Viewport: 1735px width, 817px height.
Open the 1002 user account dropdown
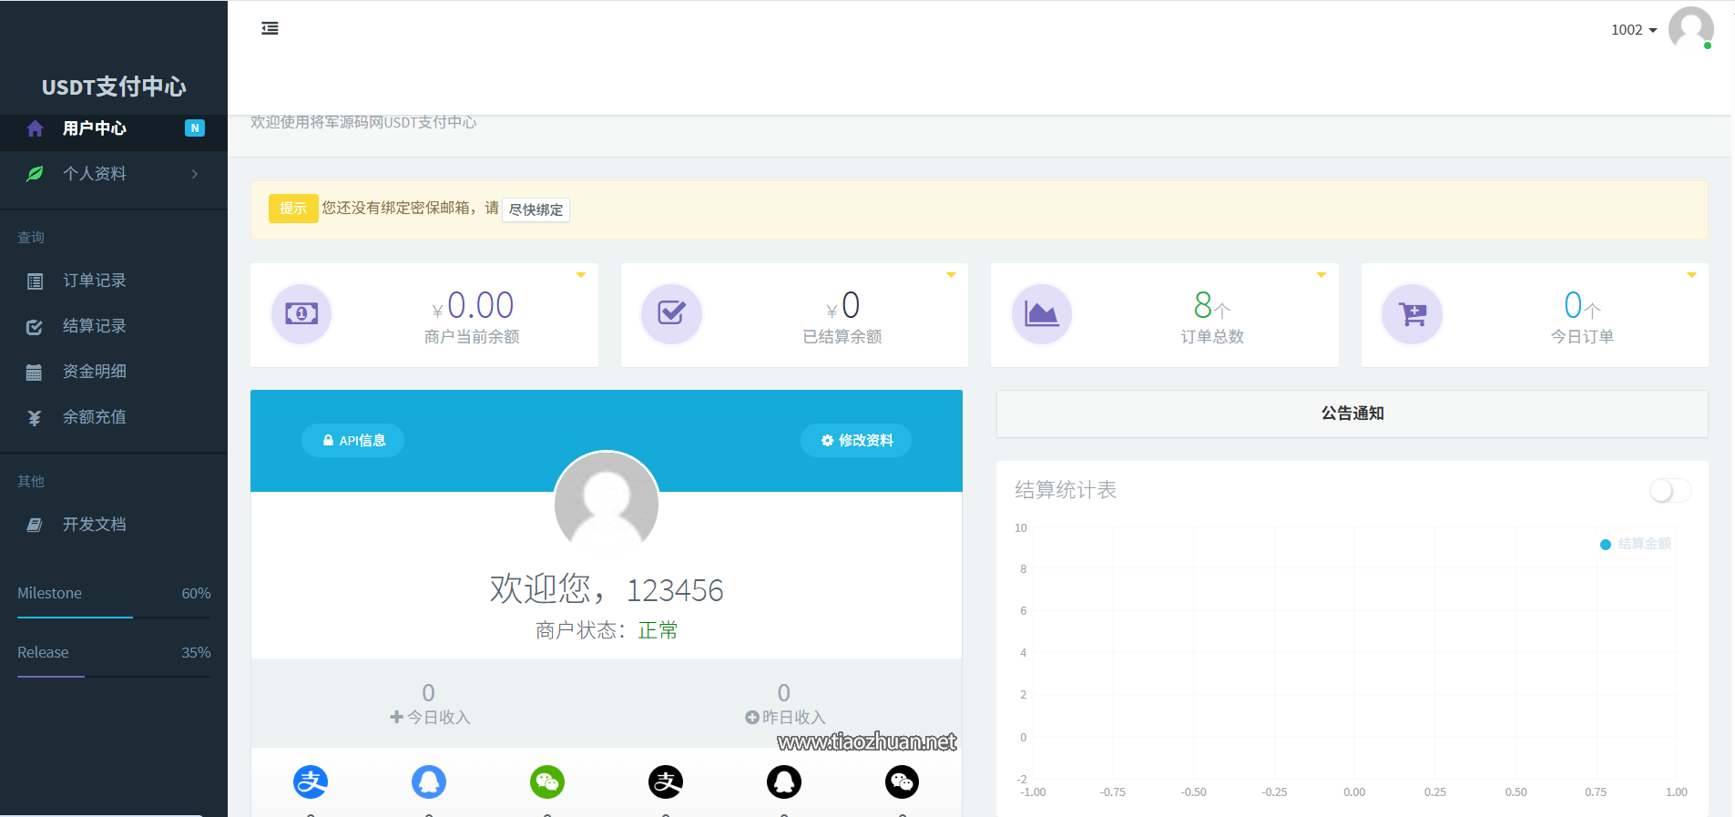click(x=1634, y=30)
